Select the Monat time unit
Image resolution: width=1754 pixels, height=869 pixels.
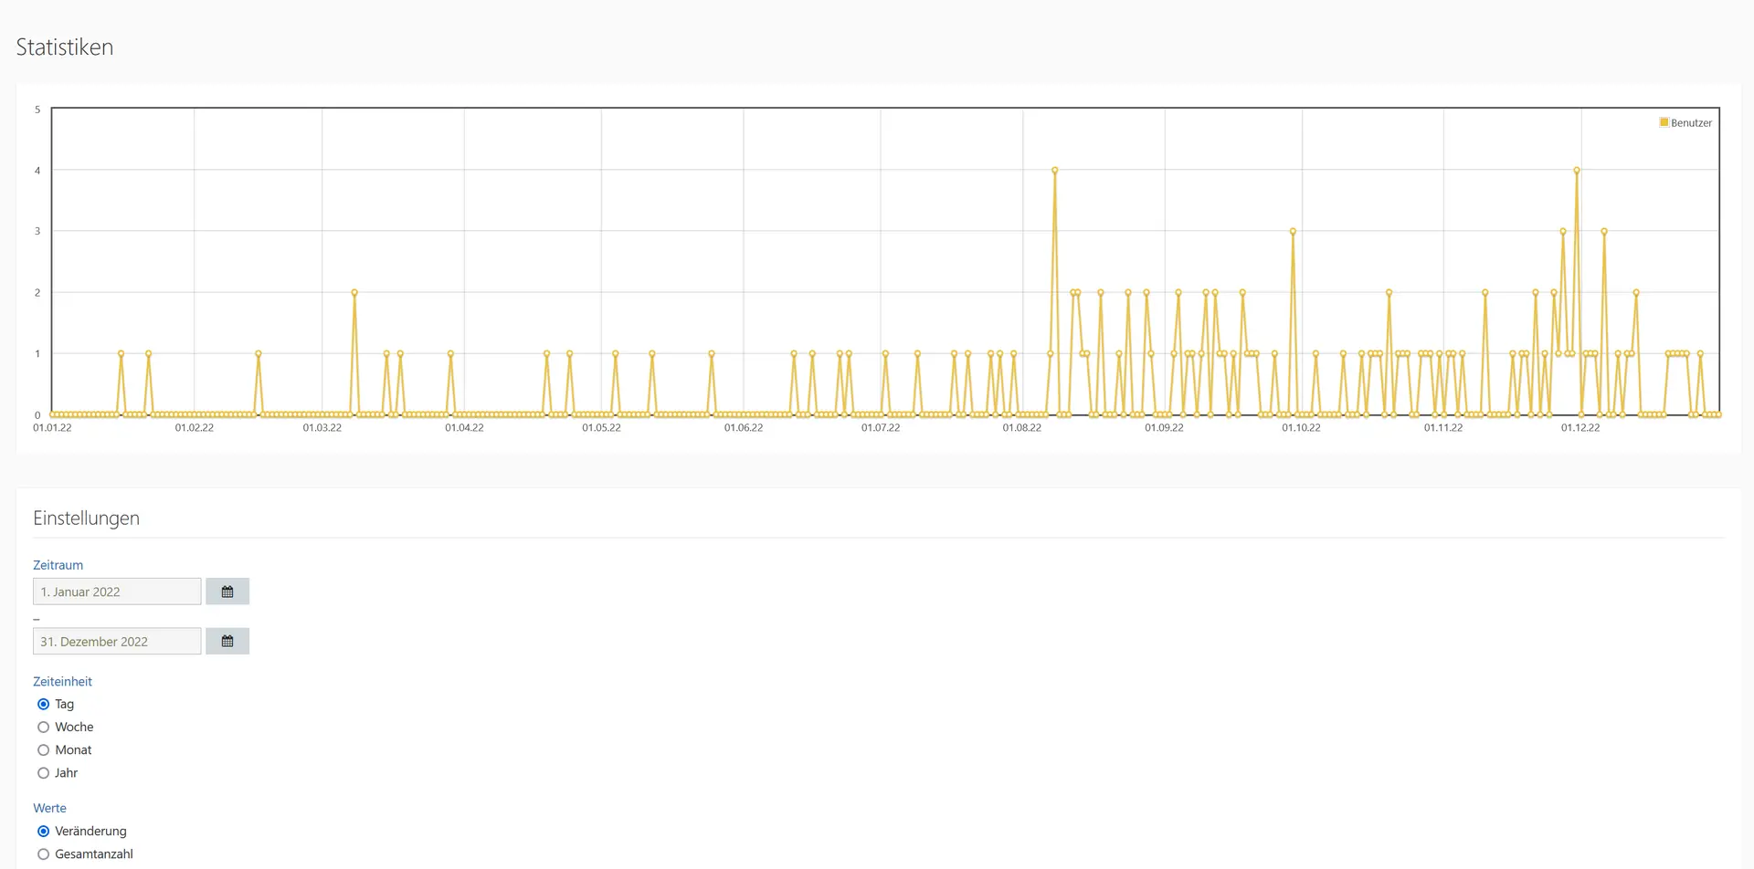click(43, 749)
